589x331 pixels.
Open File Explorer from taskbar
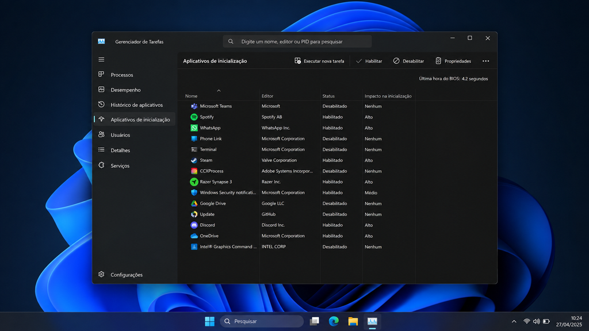pos(353,321)
